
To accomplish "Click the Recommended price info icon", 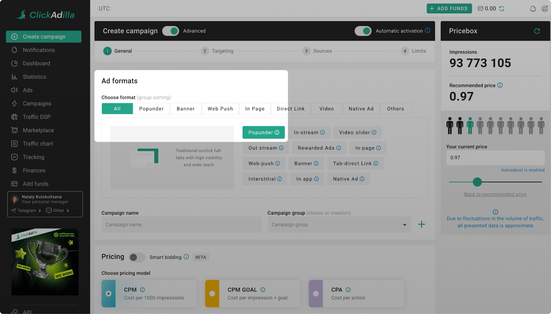I will tap(500, 85).
